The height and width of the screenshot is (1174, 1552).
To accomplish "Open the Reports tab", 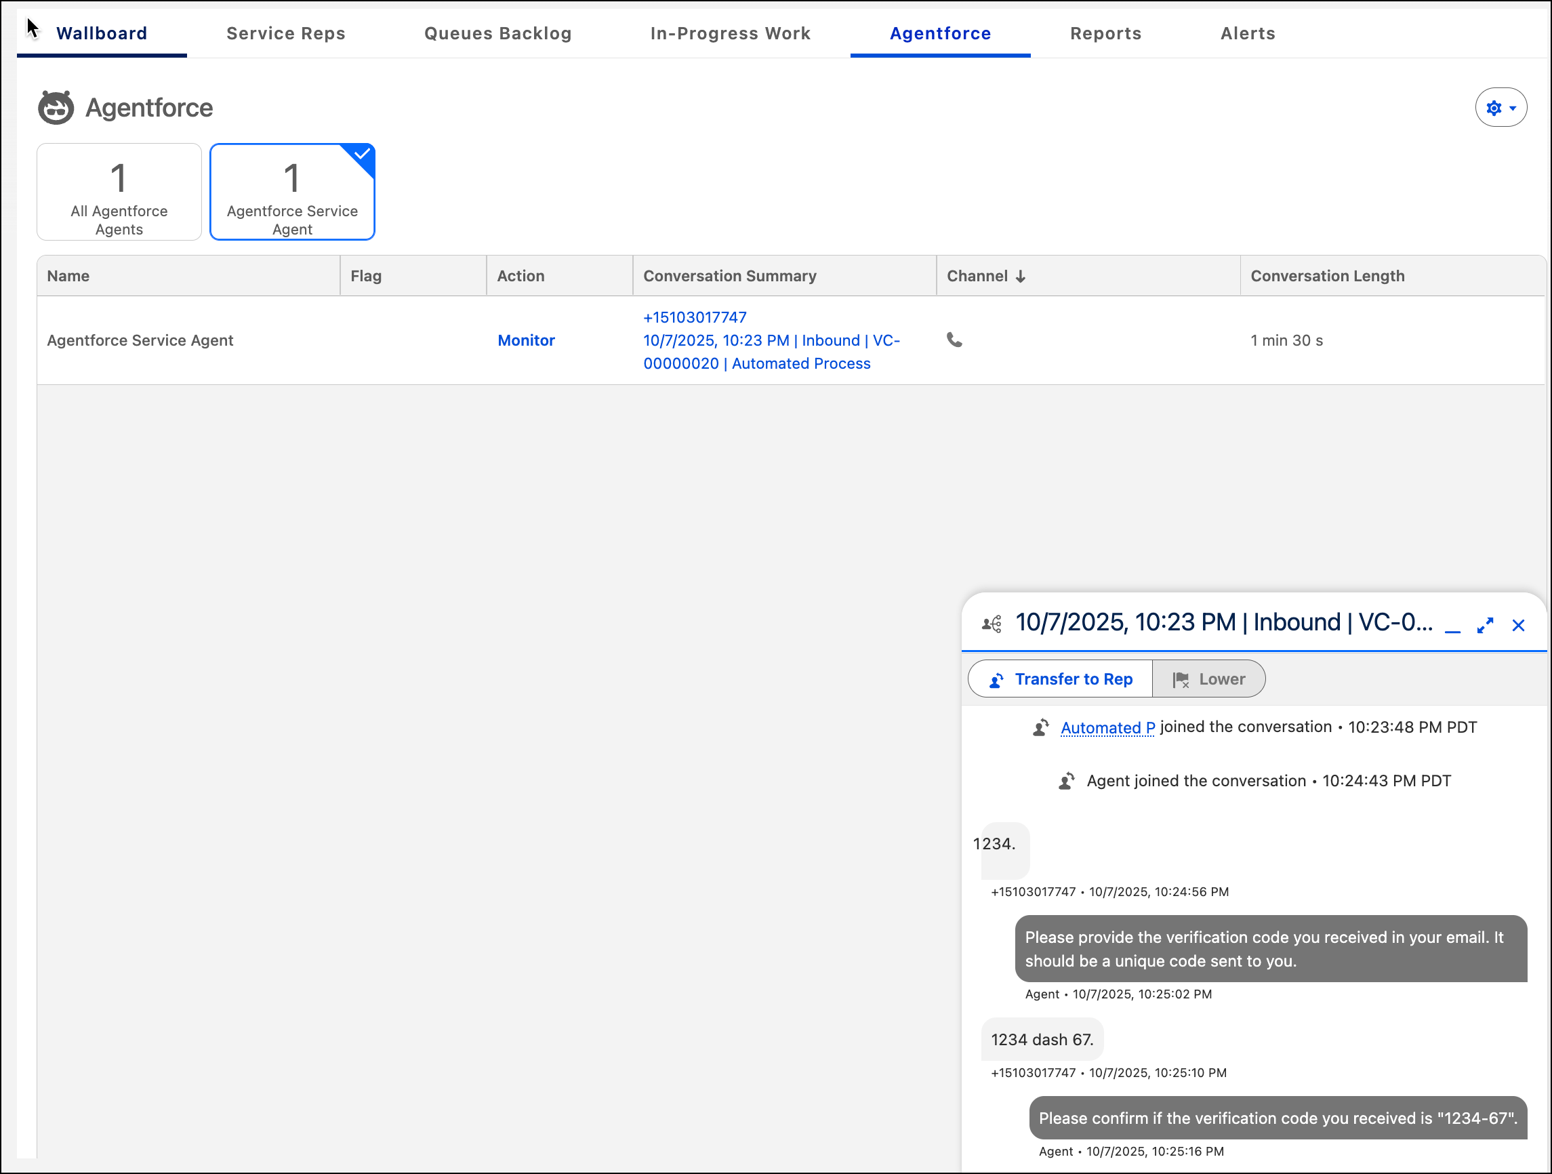I will pos(1106,33).
